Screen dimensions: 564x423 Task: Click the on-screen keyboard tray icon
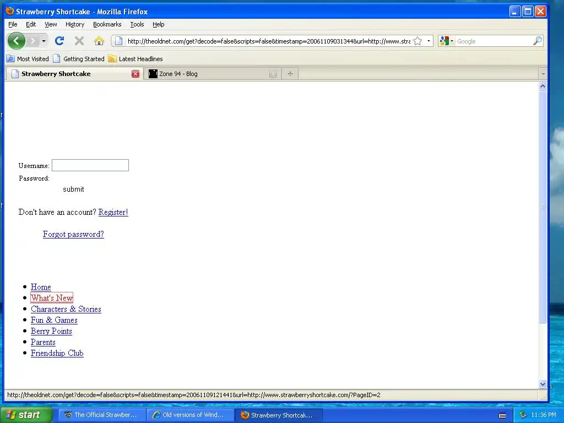click(502, 415)
